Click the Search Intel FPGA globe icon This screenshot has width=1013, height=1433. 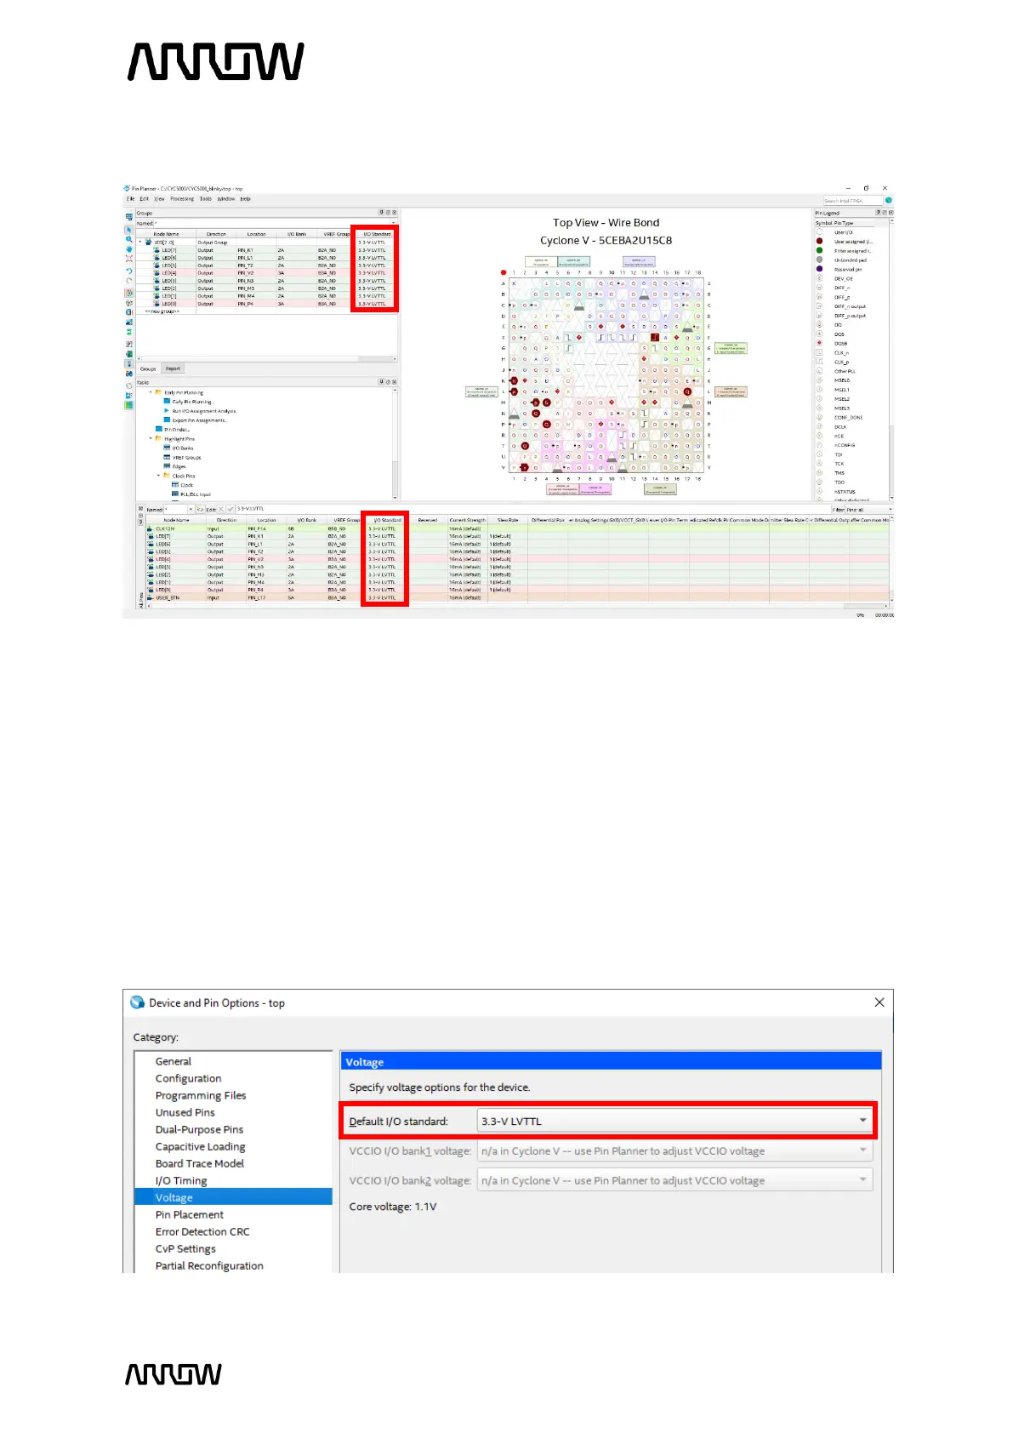point(889,200)
